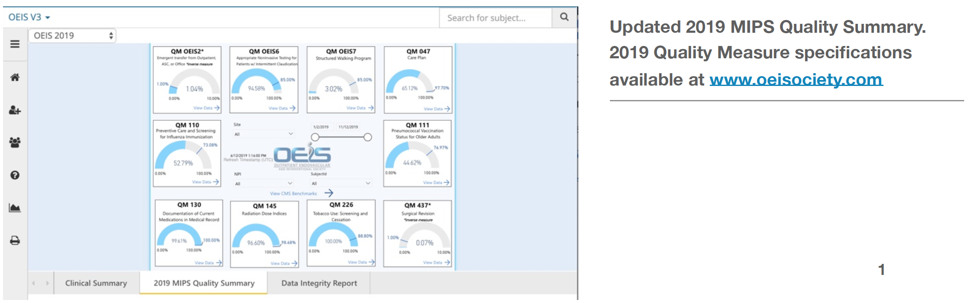
Task: Expand the SubjectId filter dropdown
Action: pos(341,183)
